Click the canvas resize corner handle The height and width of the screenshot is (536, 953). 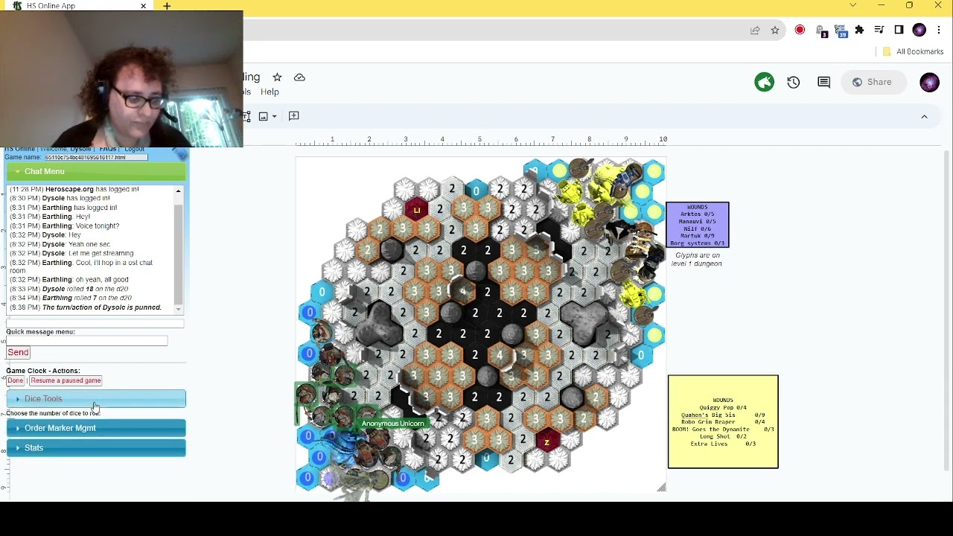(x=661, y=488)
